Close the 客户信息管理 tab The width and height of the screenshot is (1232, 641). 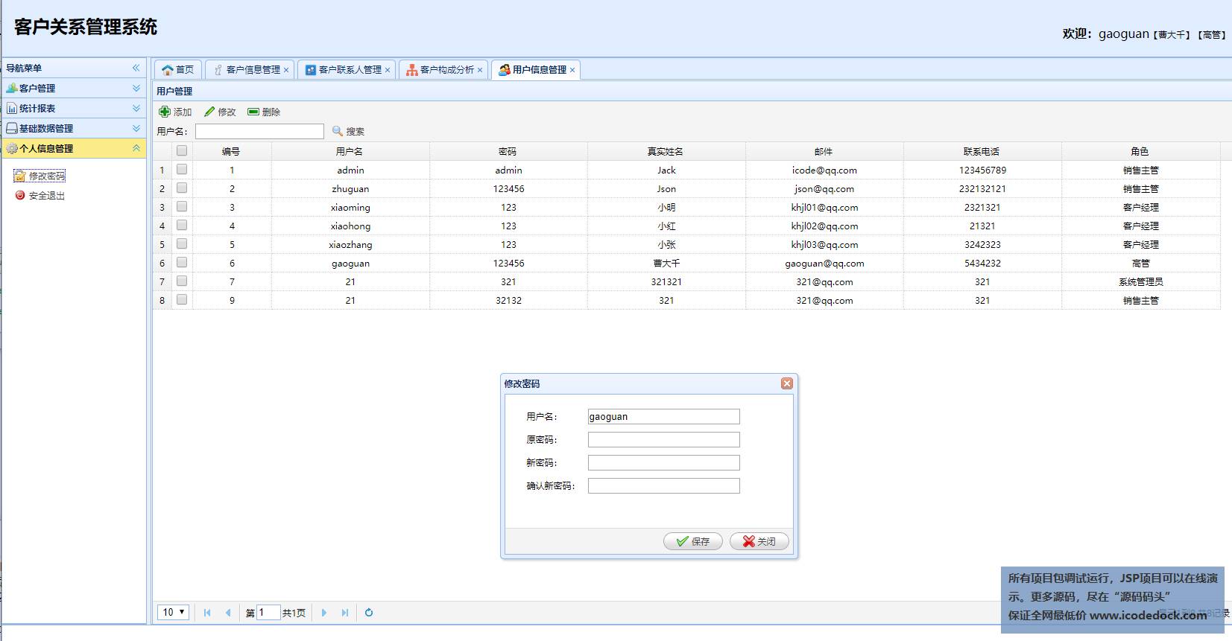coord(286,70)
